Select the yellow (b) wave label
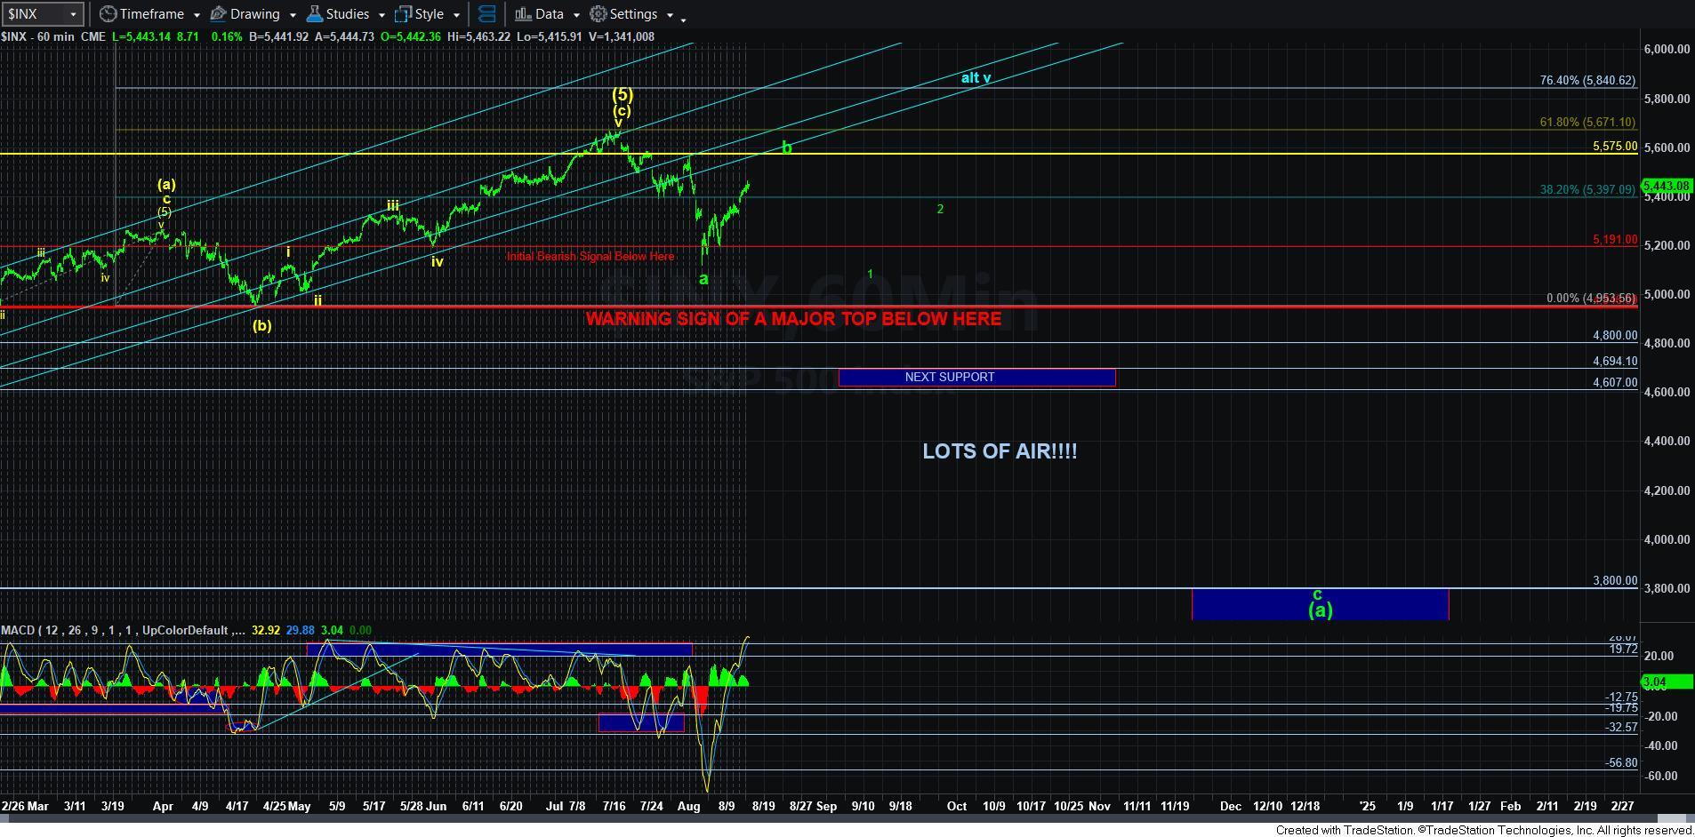1695x837 pixels. (x=261, y=325)
